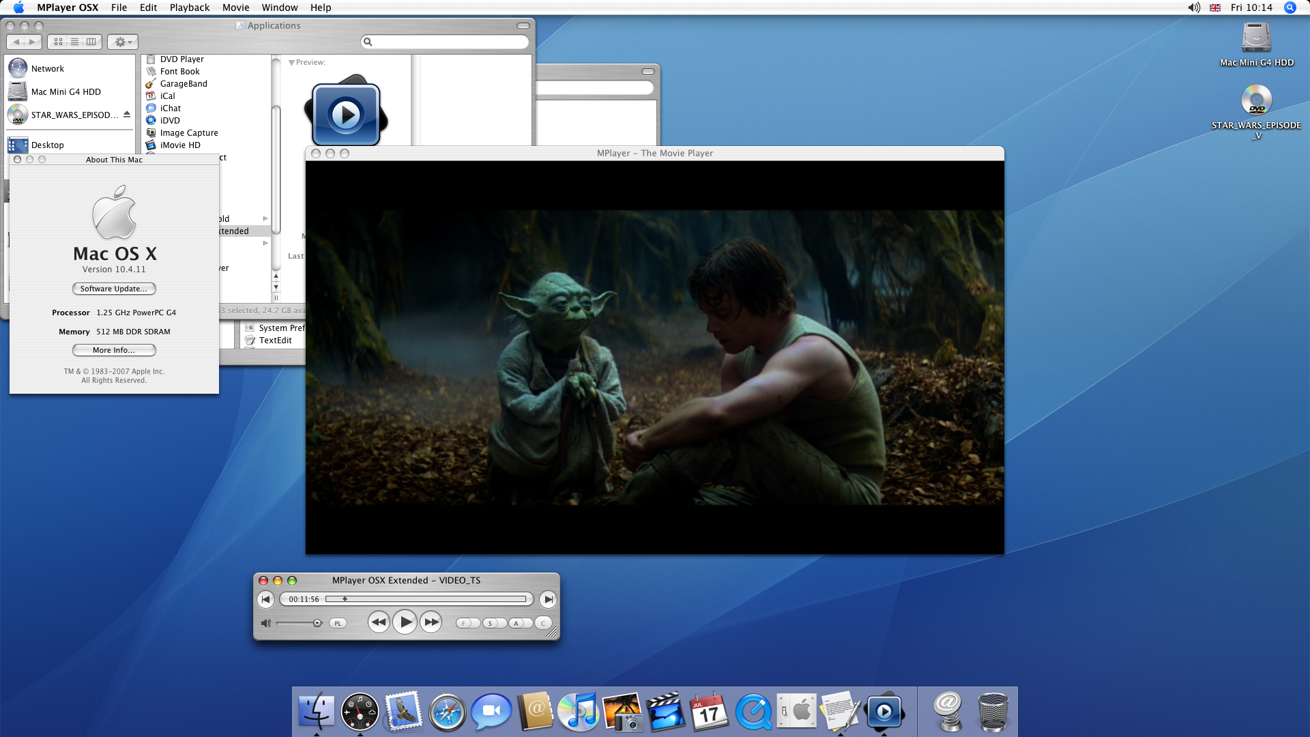The height and width of the screenshot is (737, 1310).
Task: Open the Movie menu
Action: pyautogui.click(x=235, y=8)
